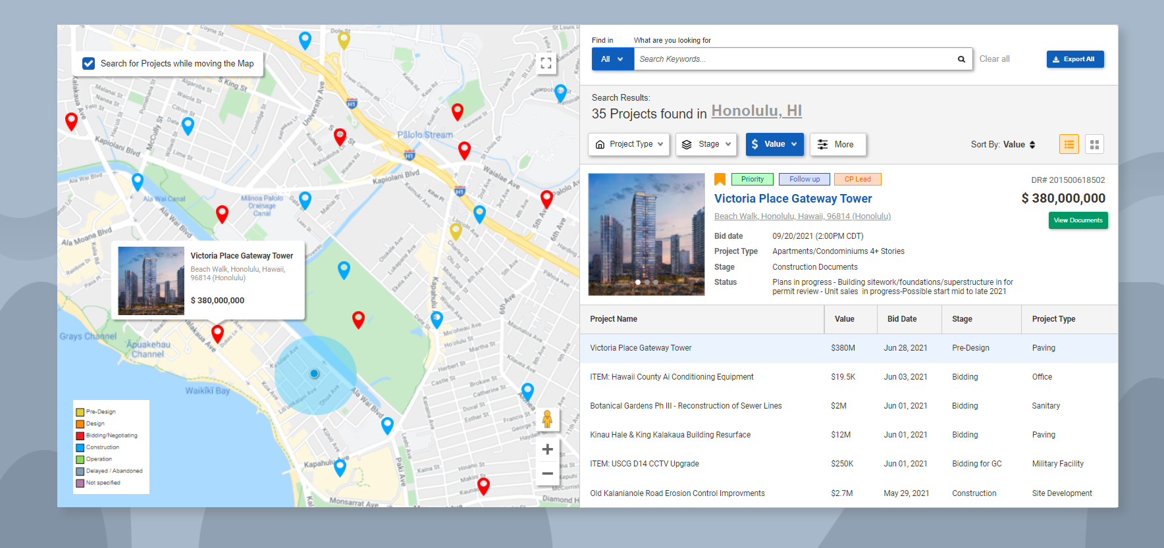Click the search magnifier icon
Image resolution: width=1164 pixels, height=548 pixels.
(x=961, y=59)
